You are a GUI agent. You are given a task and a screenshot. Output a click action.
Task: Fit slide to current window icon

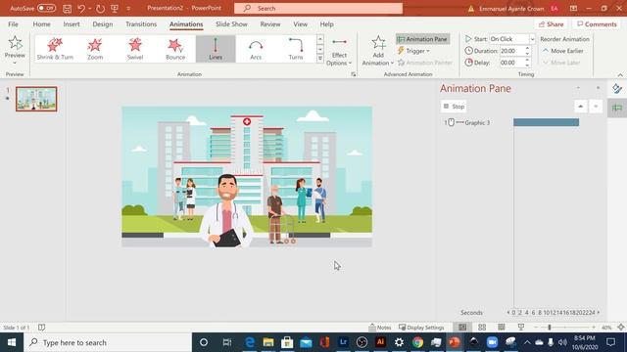[620, 328]
